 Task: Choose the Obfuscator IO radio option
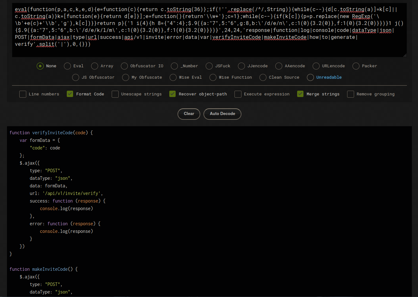pyautogui.click(x=124, y=66)
